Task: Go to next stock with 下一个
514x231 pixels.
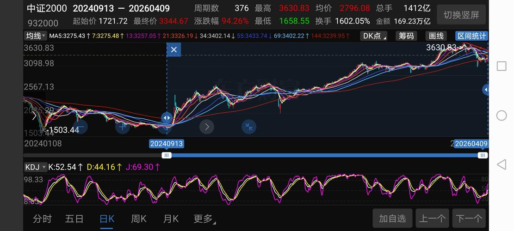Action: coord(469,218)
